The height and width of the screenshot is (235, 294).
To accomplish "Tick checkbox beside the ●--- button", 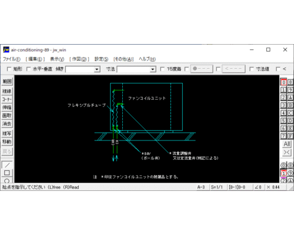I will coord(186,69).
